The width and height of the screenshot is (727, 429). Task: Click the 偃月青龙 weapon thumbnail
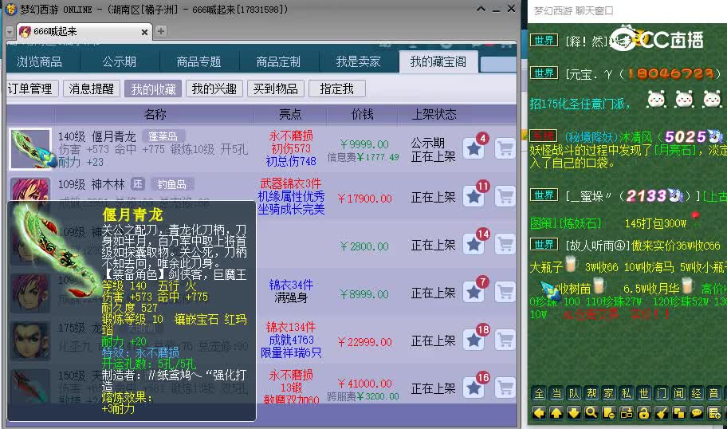tap(30, 149)
